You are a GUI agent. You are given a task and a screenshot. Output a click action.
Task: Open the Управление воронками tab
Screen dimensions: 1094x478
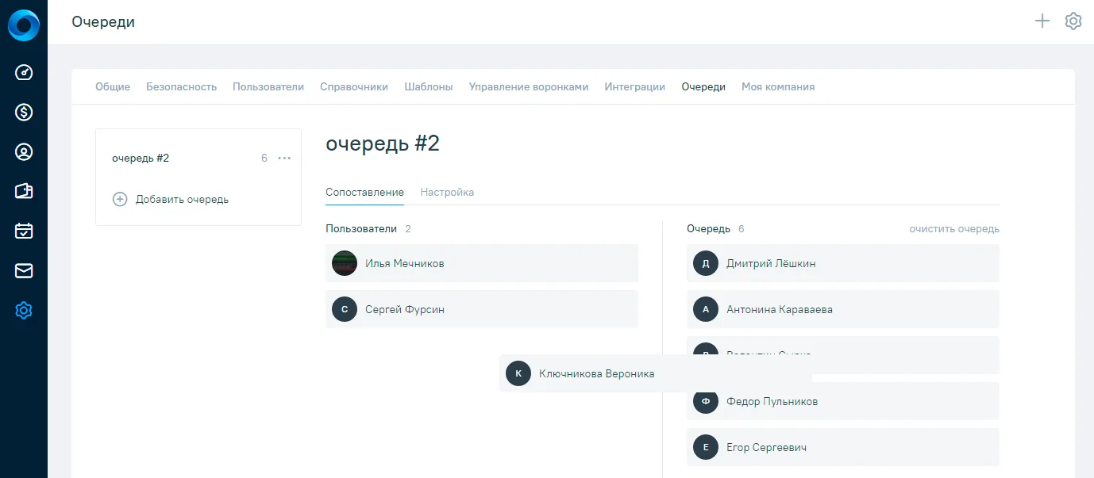tap(529, 86)
